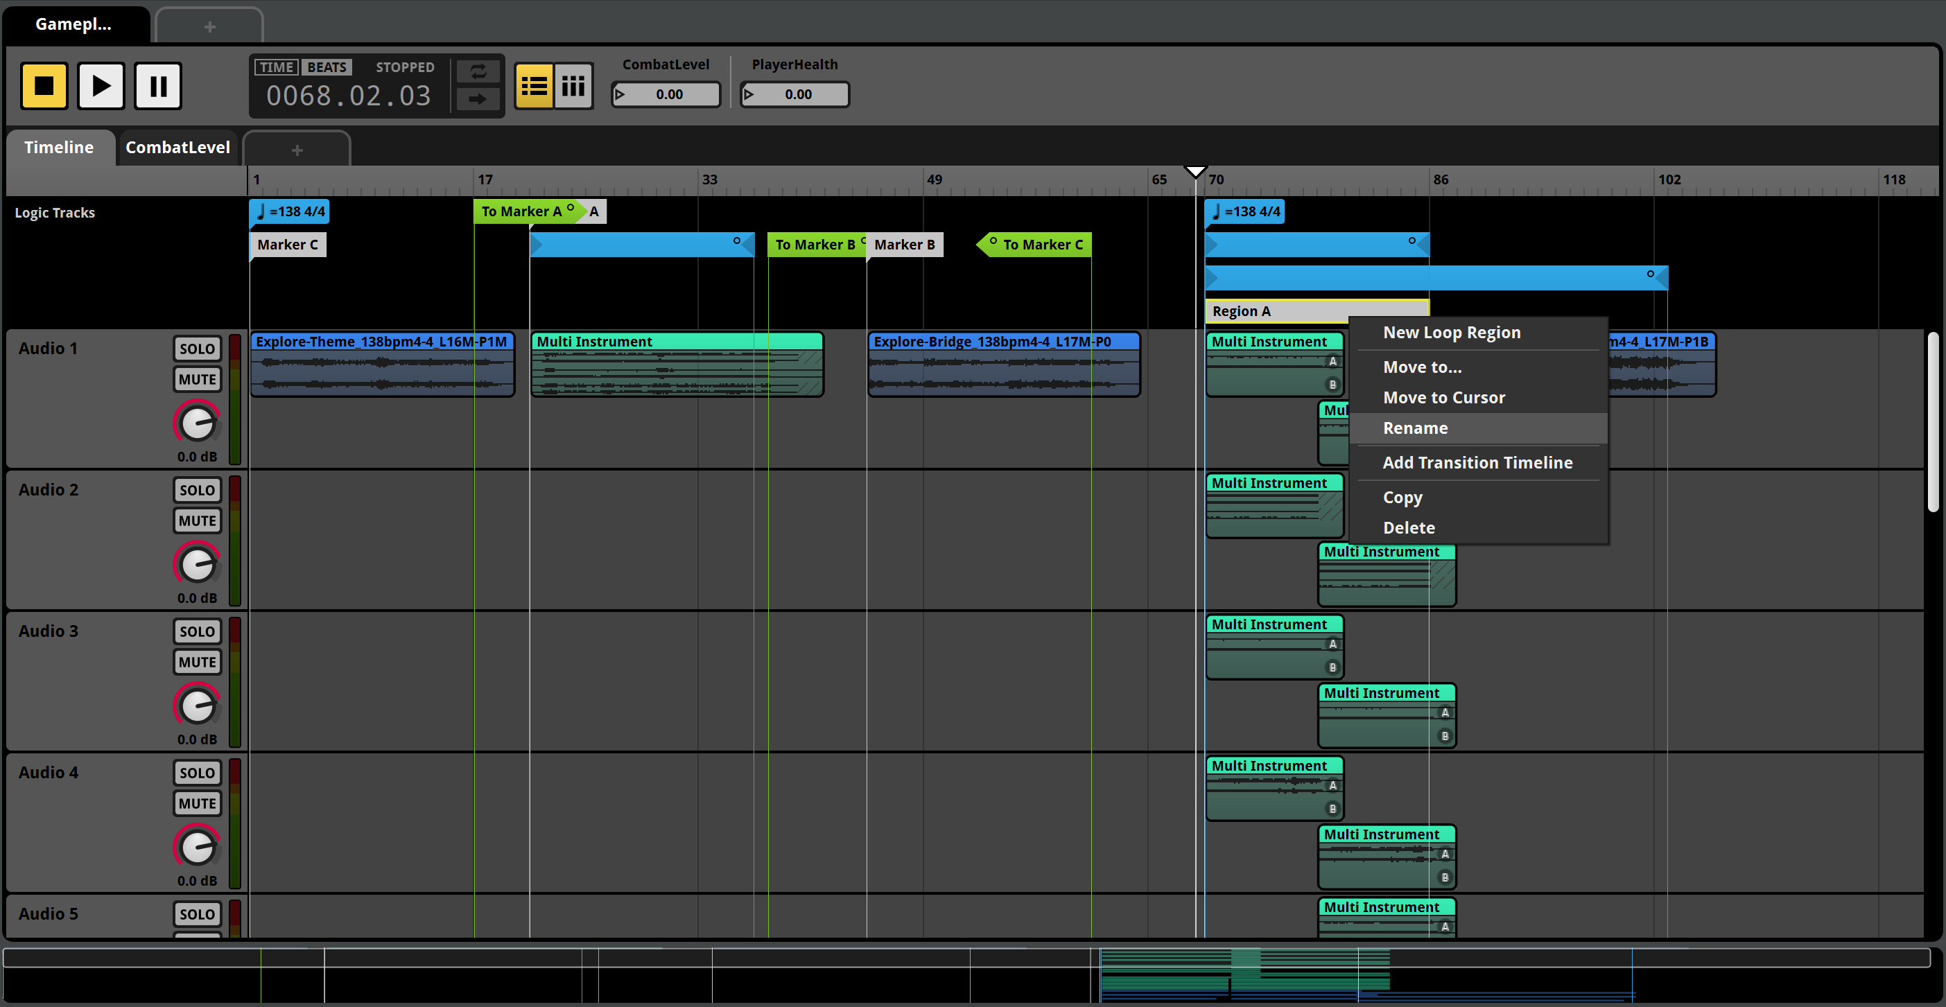Select TIME display mode
The width and height of the screenshot is (1946, 1007).
click(x=277, y=67)
